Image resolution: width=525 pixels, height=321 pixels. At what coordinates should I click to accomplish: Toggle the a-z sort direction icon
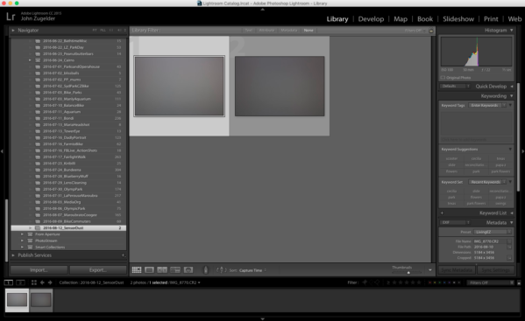pyautogui.click(x=221, y=270)
